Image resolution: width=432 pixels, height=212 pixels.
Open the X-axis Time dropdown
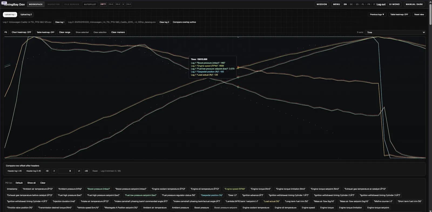pyautogui.click(x=396, y=32)
